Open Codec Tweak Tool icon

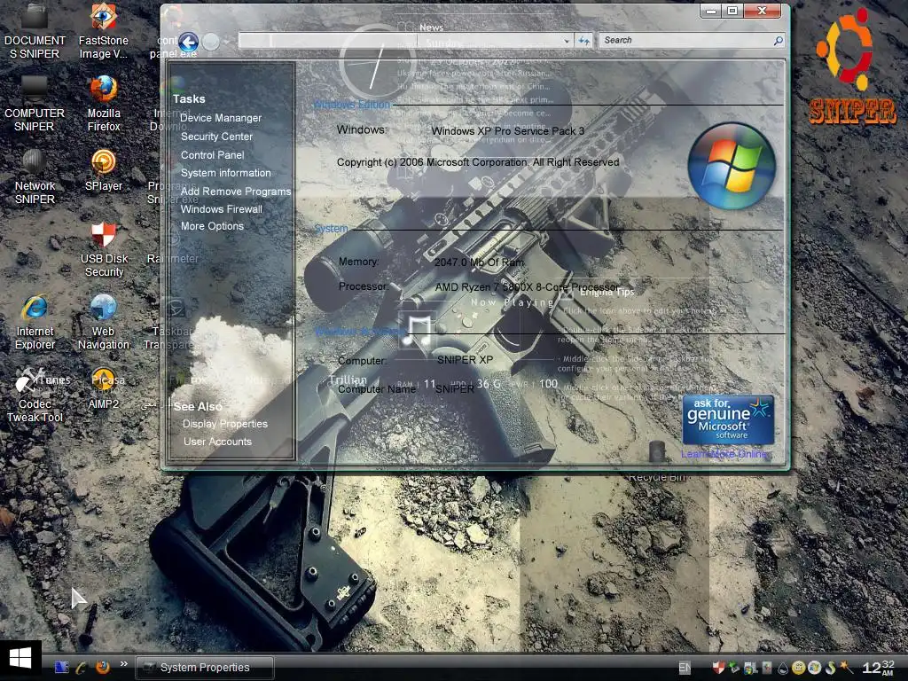[x=35, y=395]
